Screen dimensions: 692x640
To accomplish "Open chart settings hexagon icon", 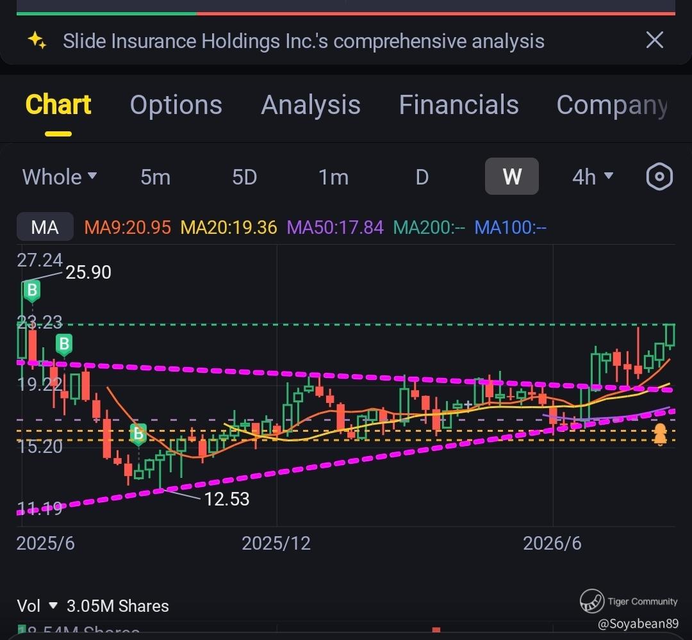I will 659,177.
